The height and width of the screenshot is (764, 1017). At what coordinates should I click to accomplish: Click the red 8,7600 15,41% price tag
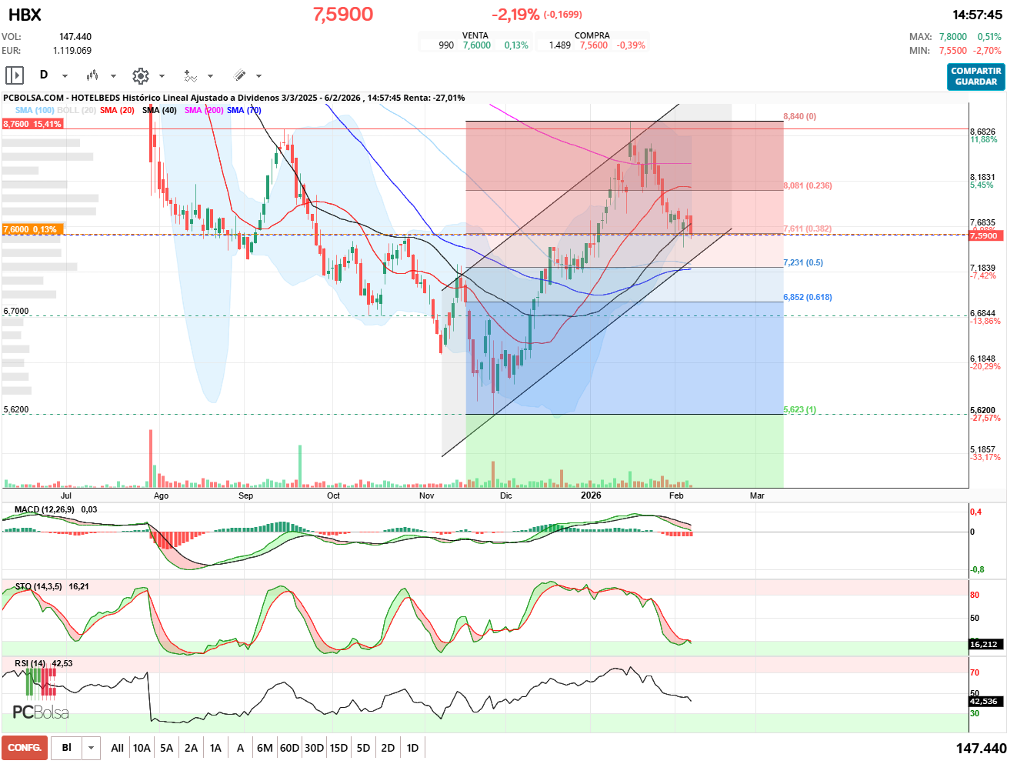pos(32,124)
